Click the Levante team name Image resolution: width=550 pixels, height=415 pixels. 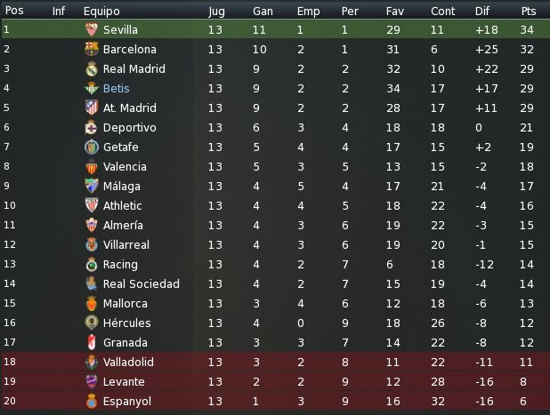[124, 382]
